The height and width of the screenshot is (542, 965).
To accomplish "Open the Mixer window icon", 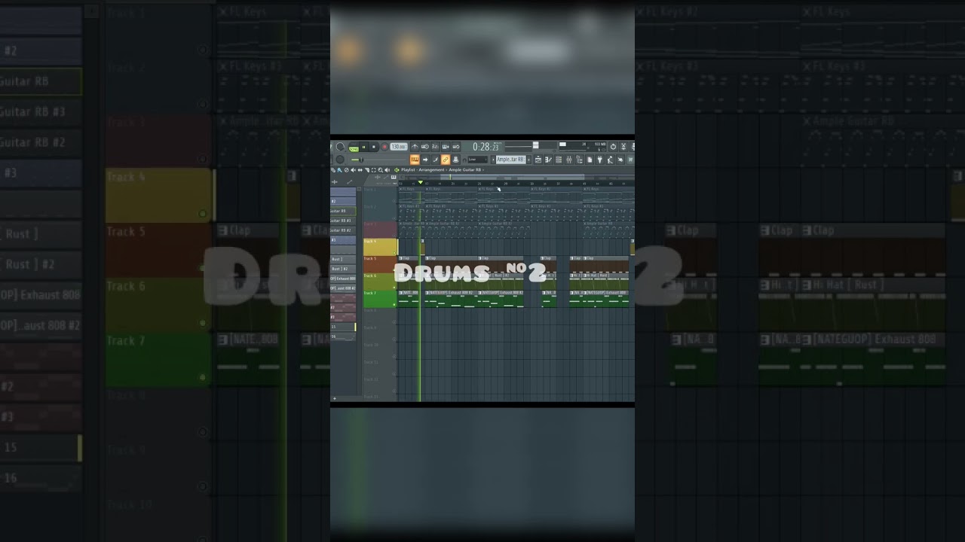I will click(x=569, y=160).
